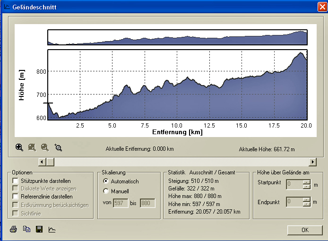328x241 pixels.
Task: Close the Geländeschnitt dialog window
Action: pos(322,6)
